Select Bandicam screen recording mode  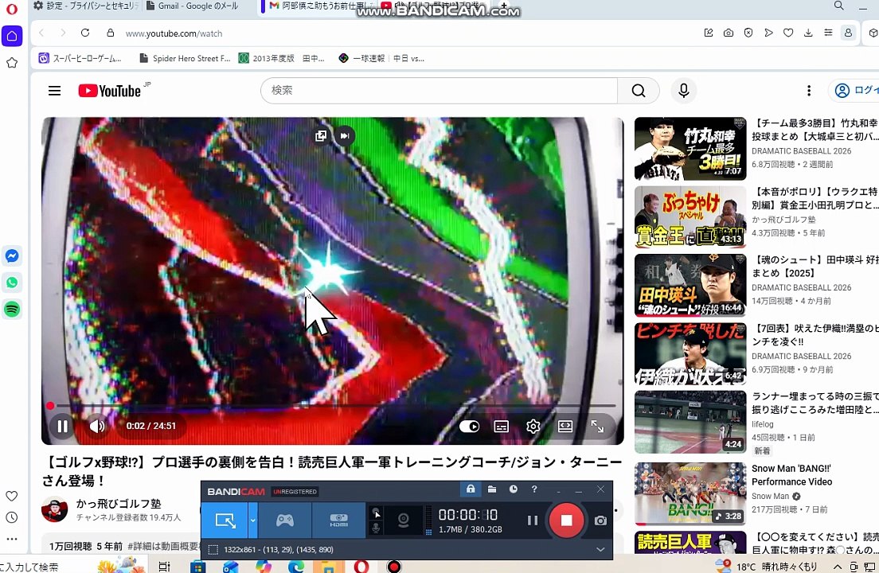225,520
